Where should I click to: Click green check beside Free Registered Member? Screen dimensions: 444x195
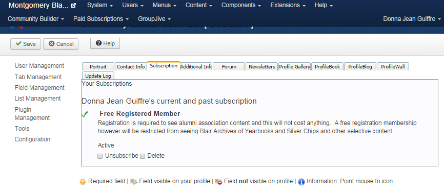click(x=85, y=114)
